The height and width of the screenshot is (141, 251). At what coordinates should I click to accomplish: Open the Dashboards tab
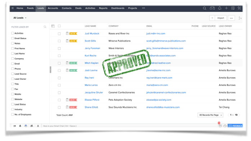118,8
